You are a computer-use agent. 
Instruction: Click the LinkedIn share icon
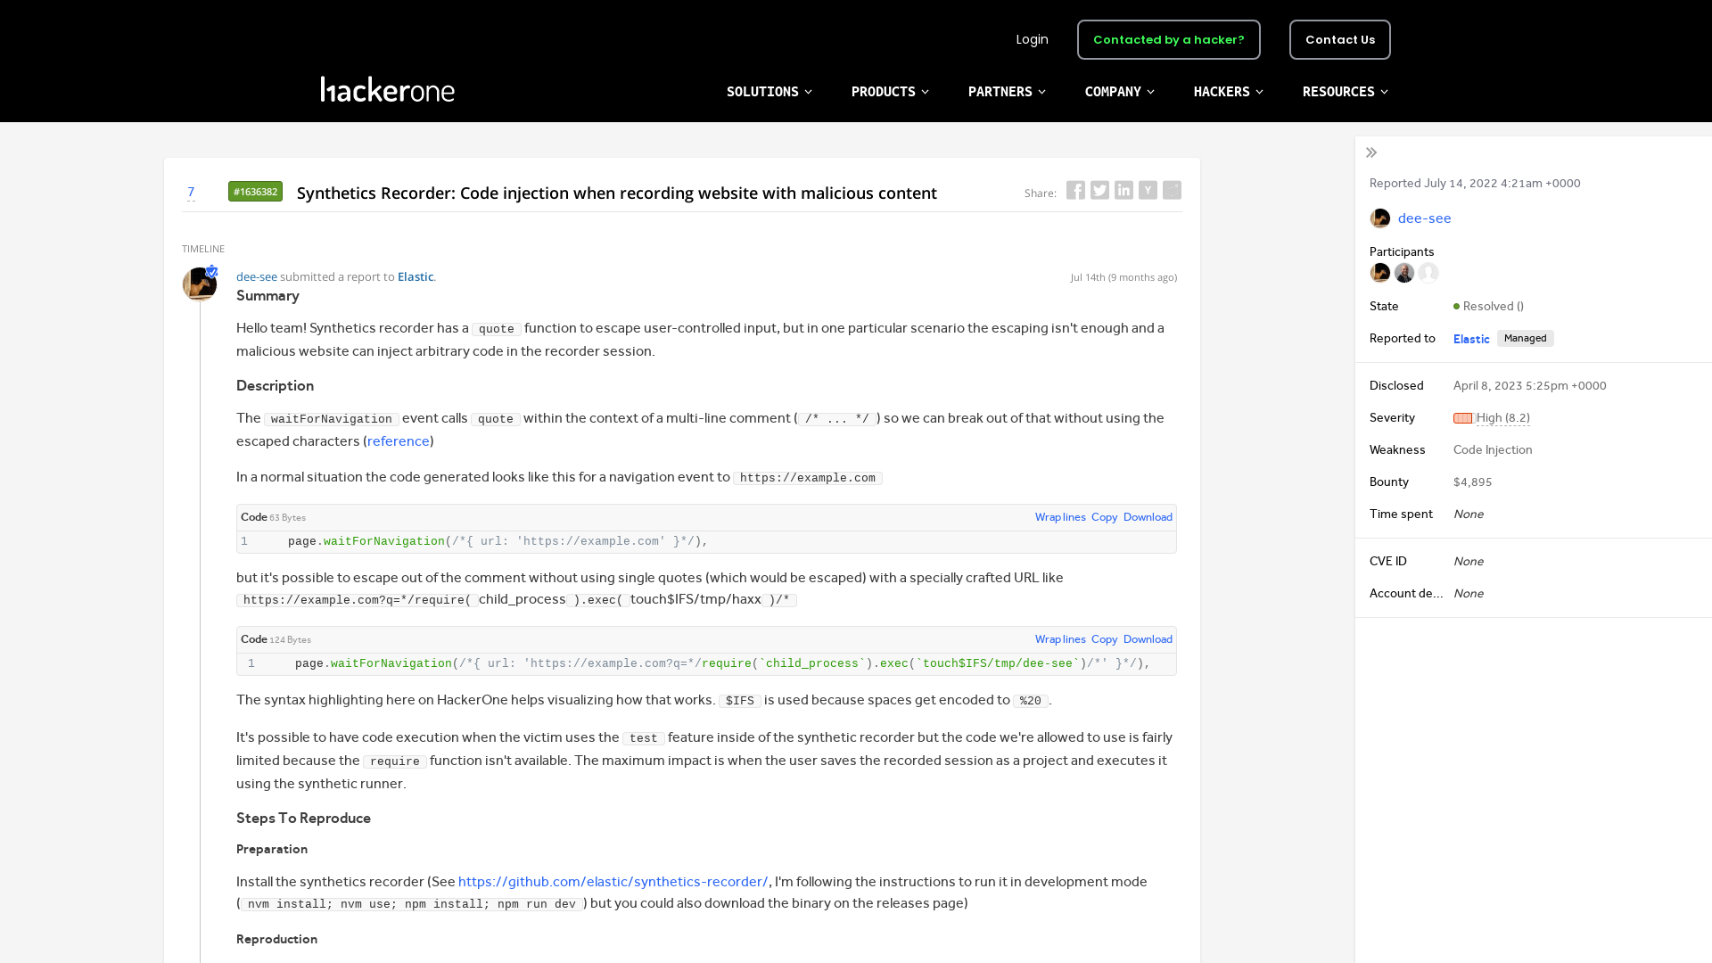[1123, 191]
